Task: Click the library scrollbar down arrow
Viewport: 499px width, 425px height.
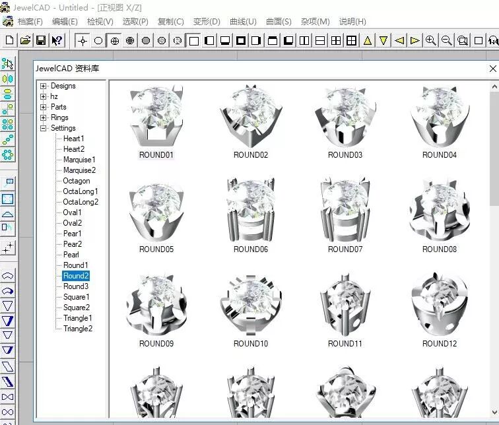Action: coord(494,412)
